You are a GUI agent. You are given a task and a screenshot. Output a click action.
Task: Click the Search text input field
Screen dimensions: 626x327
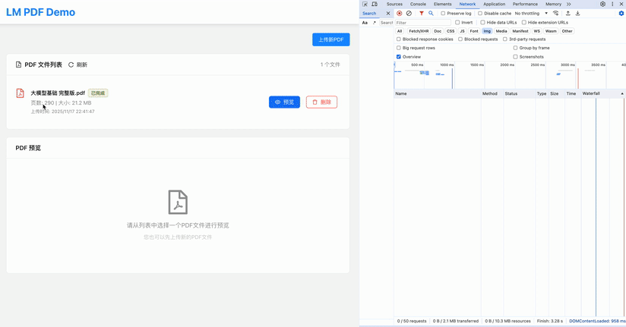click(x=386, y=23)
